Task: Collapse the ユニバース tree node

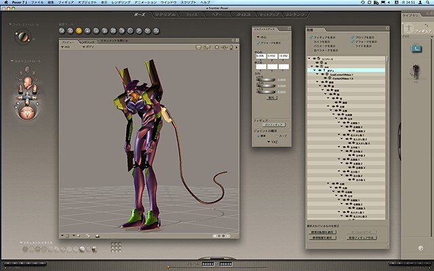Action: pos(309,59)
